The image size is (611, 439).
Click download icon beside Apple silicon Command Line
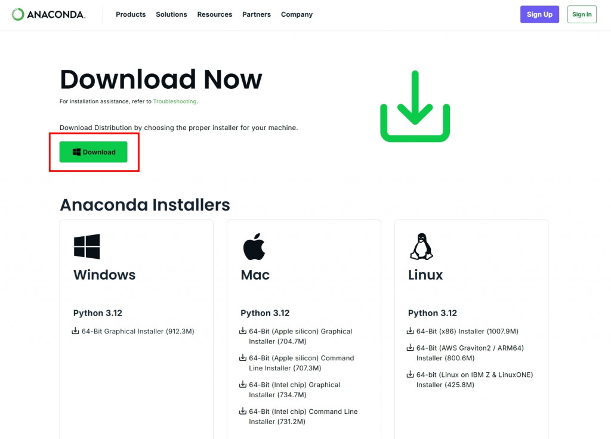coord(243,358)
